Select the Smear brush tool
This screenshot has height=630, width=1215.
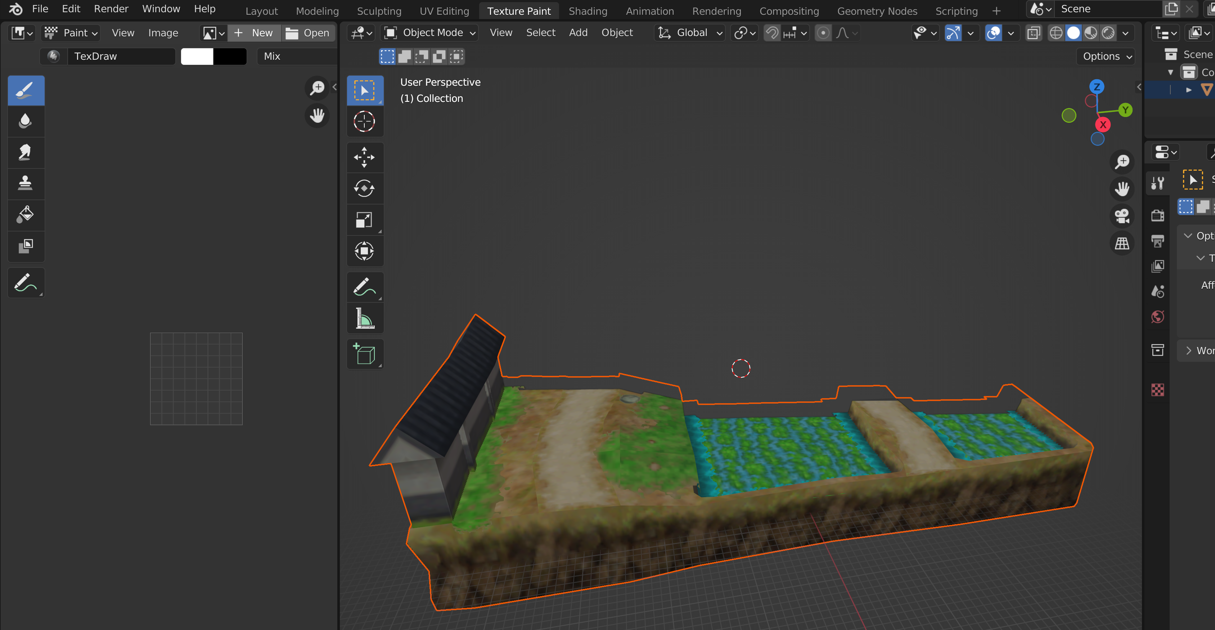tap(26, 152)
